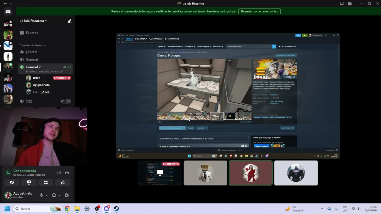Image resolution: width=381 pixels, height=214 pixels.
Task: Open Windows Start menu
Action: [7, 209]
